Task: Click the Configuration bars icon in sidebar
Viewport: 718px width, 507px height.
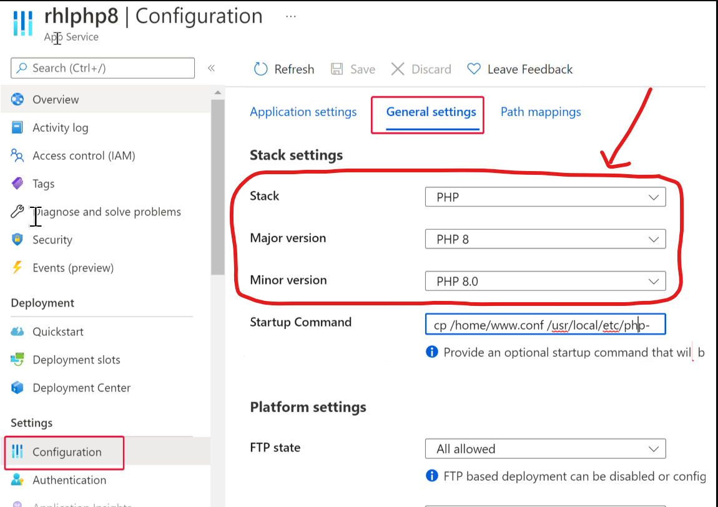Action: coord(17,451)
